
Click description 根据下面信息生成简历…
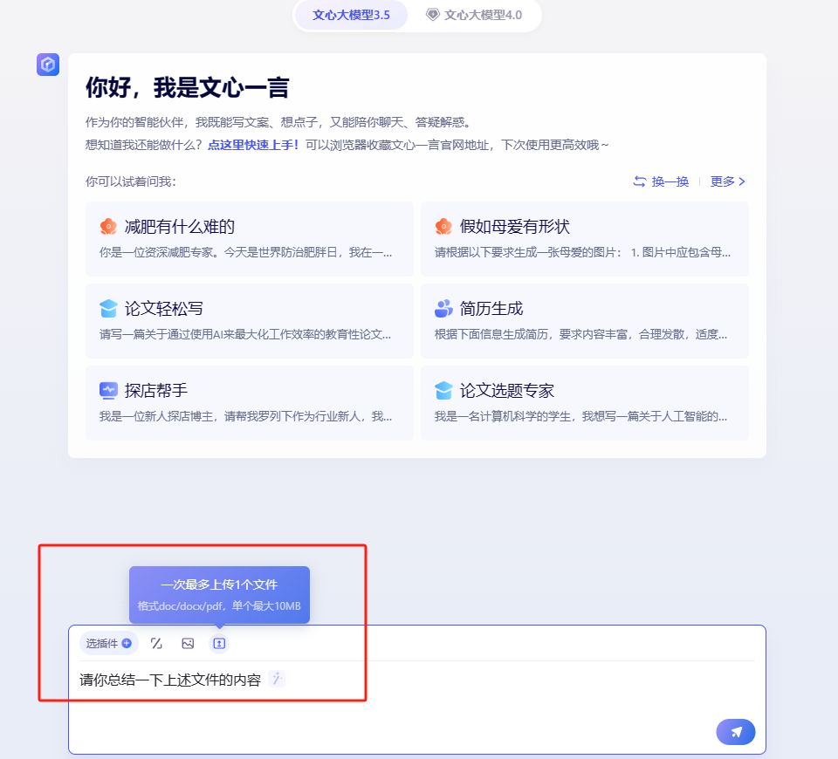tap(581, 334)
